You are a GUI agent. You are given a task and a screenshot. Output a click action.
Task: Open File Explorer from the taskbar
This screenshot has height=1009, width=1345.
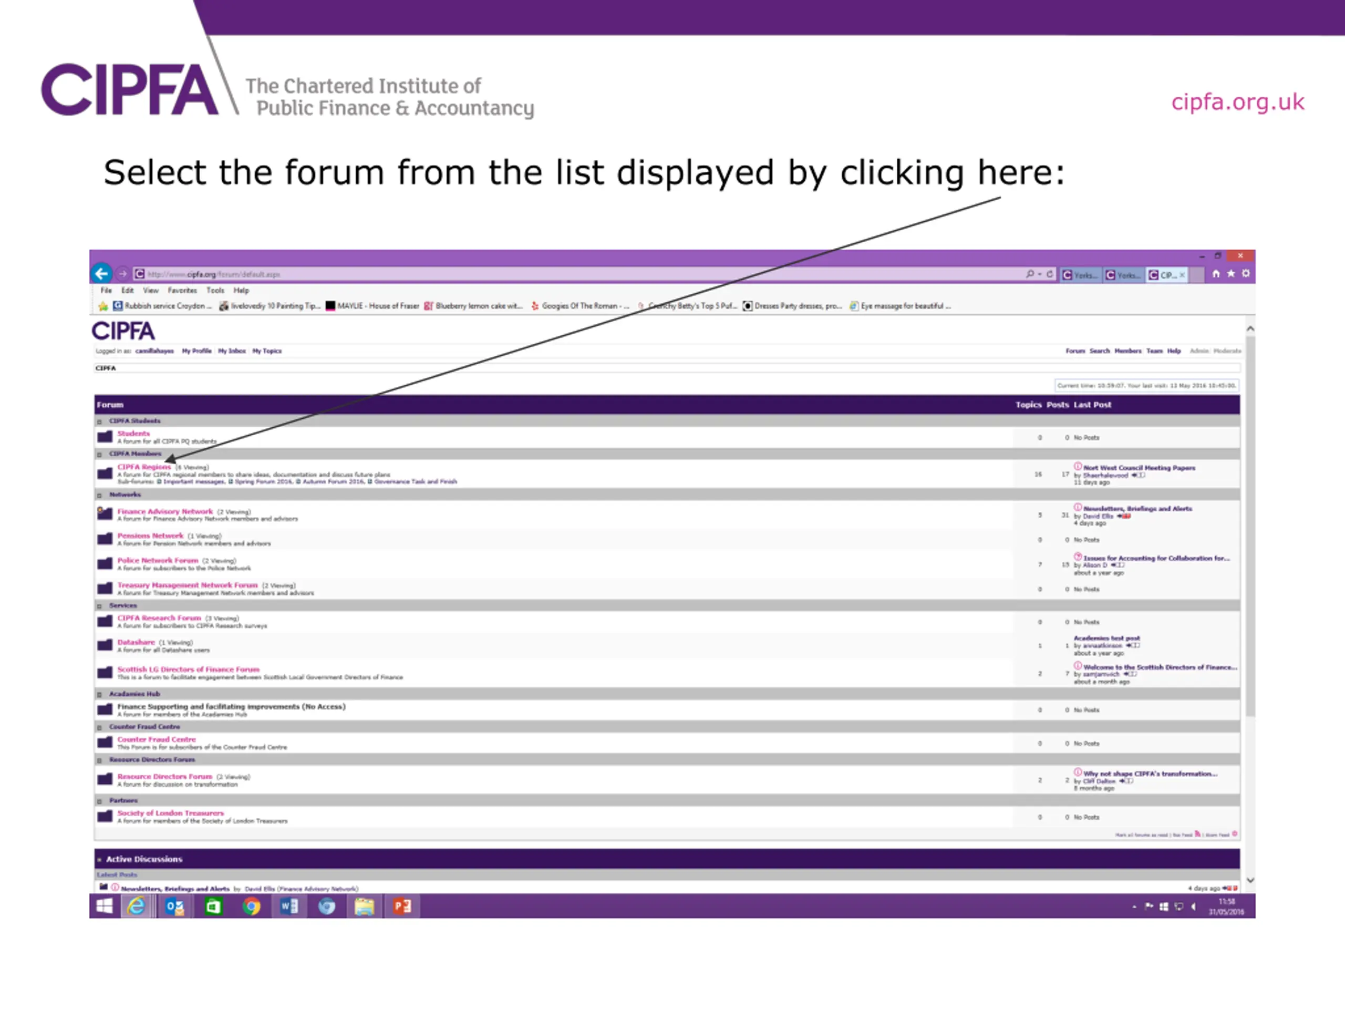364,906
